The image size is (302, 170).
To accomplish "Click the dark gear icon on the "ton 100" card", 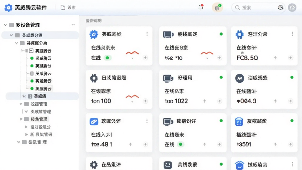I will [94, 78].
